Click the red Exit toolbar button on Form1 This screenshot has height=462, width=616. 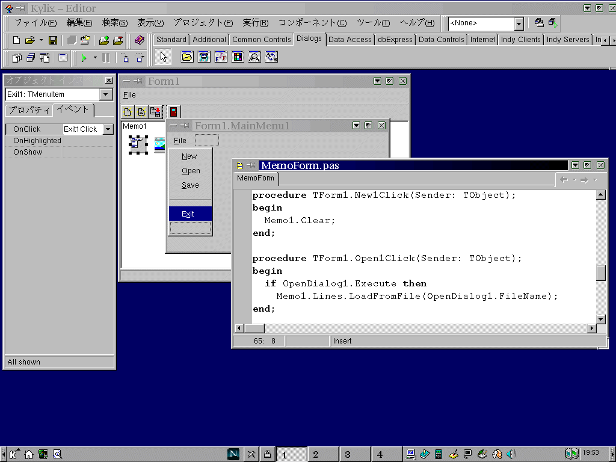pyautogui.click(x=173, y=111)
